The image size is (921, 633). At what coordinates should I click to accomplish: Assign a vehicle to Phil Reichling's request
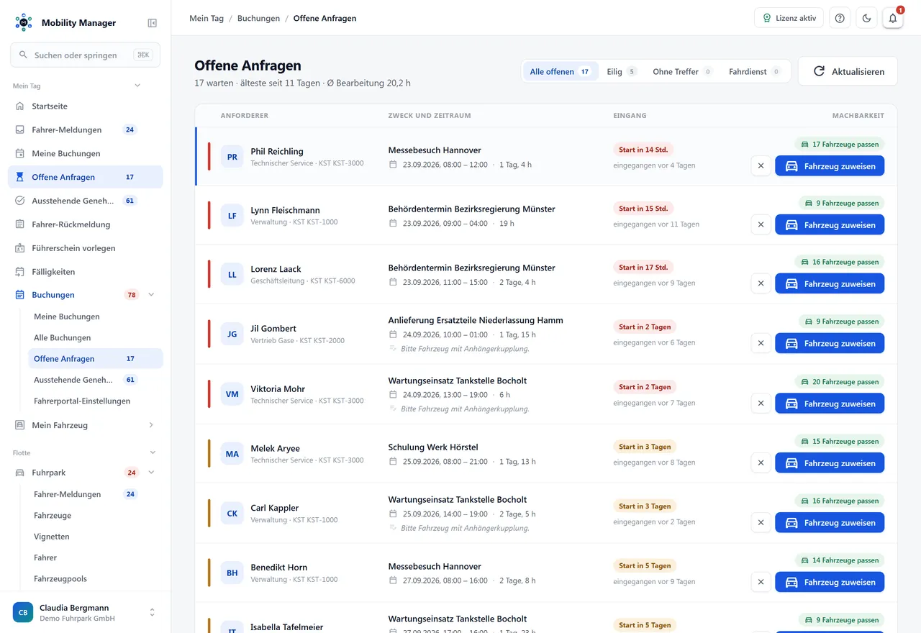click(830, 166)
